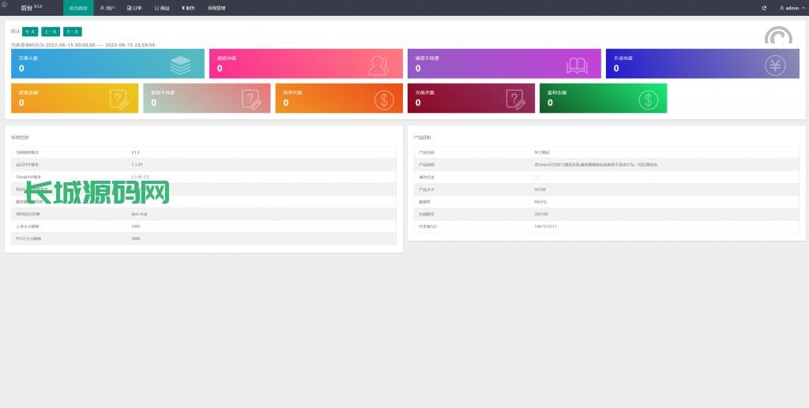Screen dimensions: 809x408
Task: Click the stacked layers icon on blue card
Action: pos(181,65)
